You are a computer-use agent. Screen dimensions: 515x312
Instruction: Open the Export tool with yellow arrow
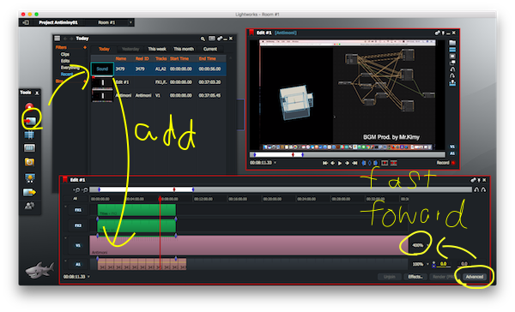point(29,192)
